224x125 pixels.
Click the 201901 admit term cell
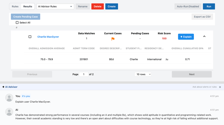pos(84,59)
